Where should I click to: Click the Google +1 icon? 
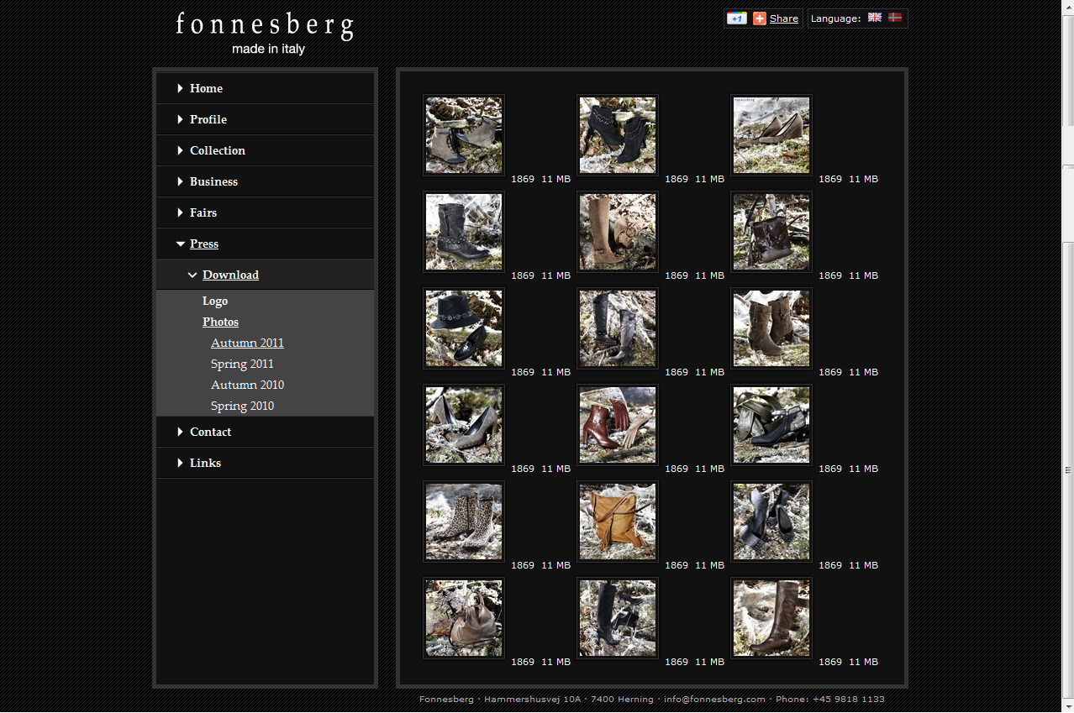737,18
